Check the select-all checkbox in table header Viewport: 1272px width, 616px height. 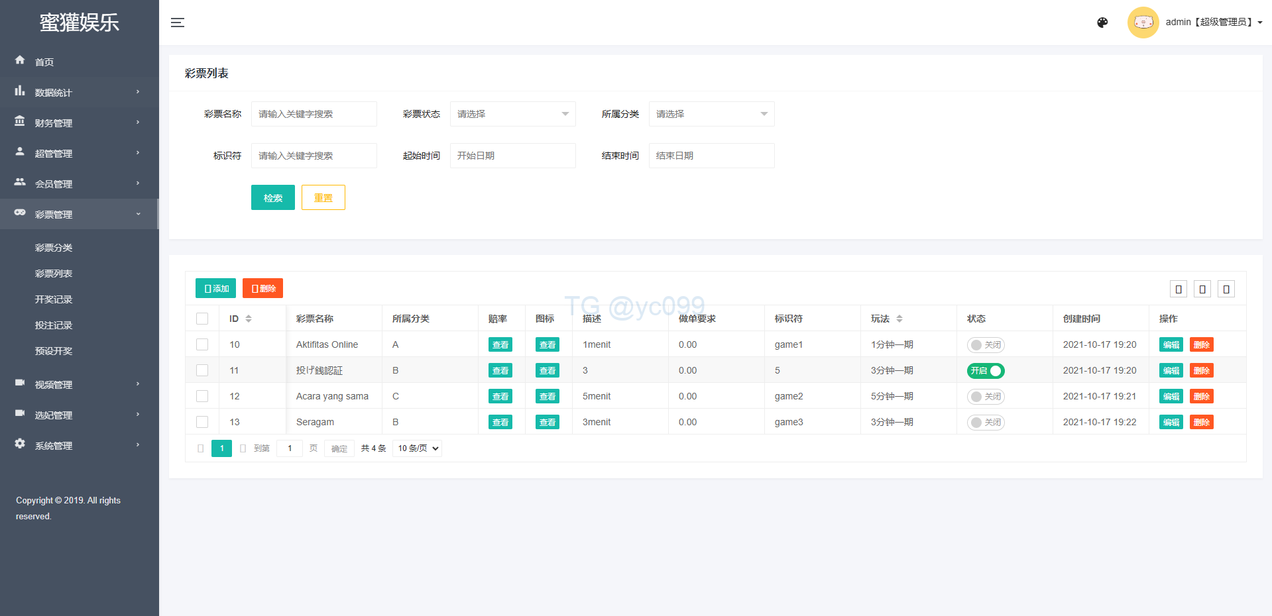[202, 319]
